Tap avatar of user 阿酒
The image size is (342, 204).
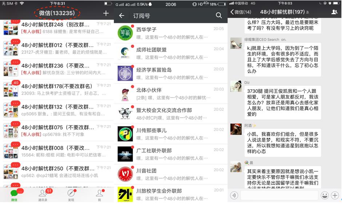236,129
